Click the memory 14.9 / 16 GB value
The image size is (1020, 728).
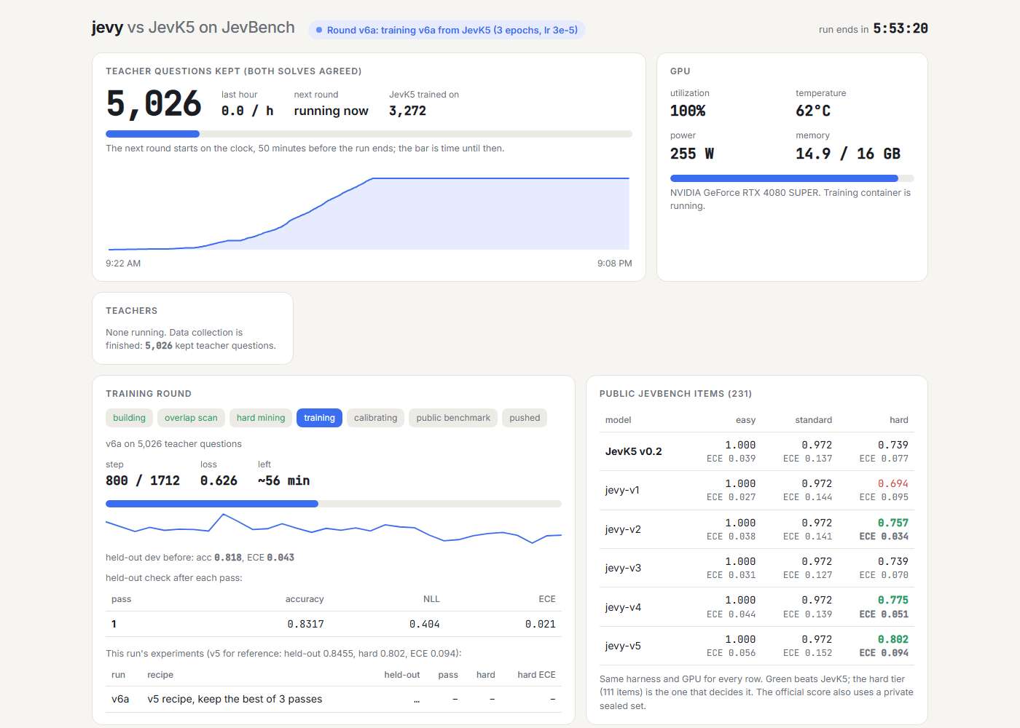tap(848, 154)
